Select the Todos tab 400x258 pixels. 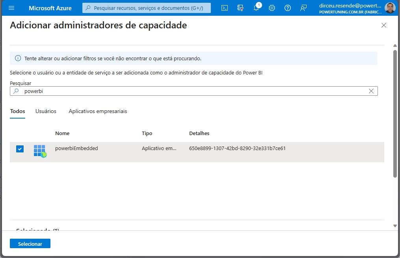coord(17,111)
